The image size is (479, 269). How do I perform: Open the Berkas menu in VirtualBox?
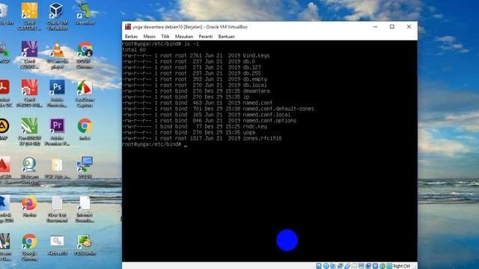click(x=131, y=37)
